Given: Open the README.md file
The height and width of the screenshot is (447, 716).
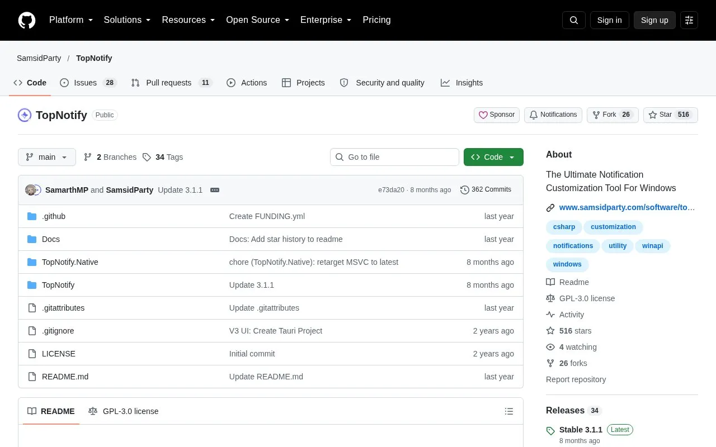Looking at the screenshot, I should pos(65,377).
